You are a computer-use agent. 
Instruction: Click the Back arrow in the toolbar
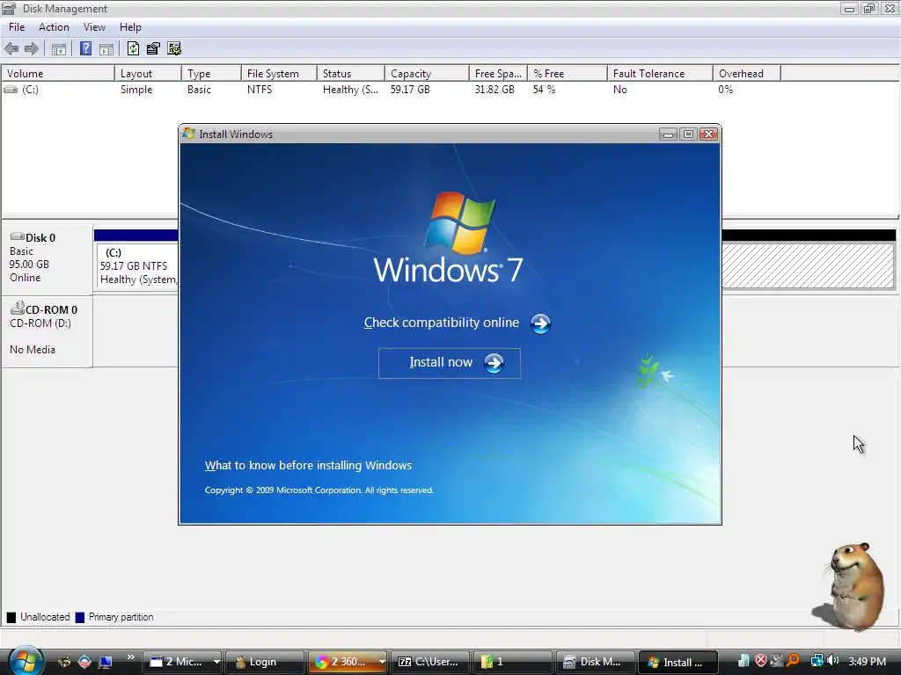click(11, 49)
